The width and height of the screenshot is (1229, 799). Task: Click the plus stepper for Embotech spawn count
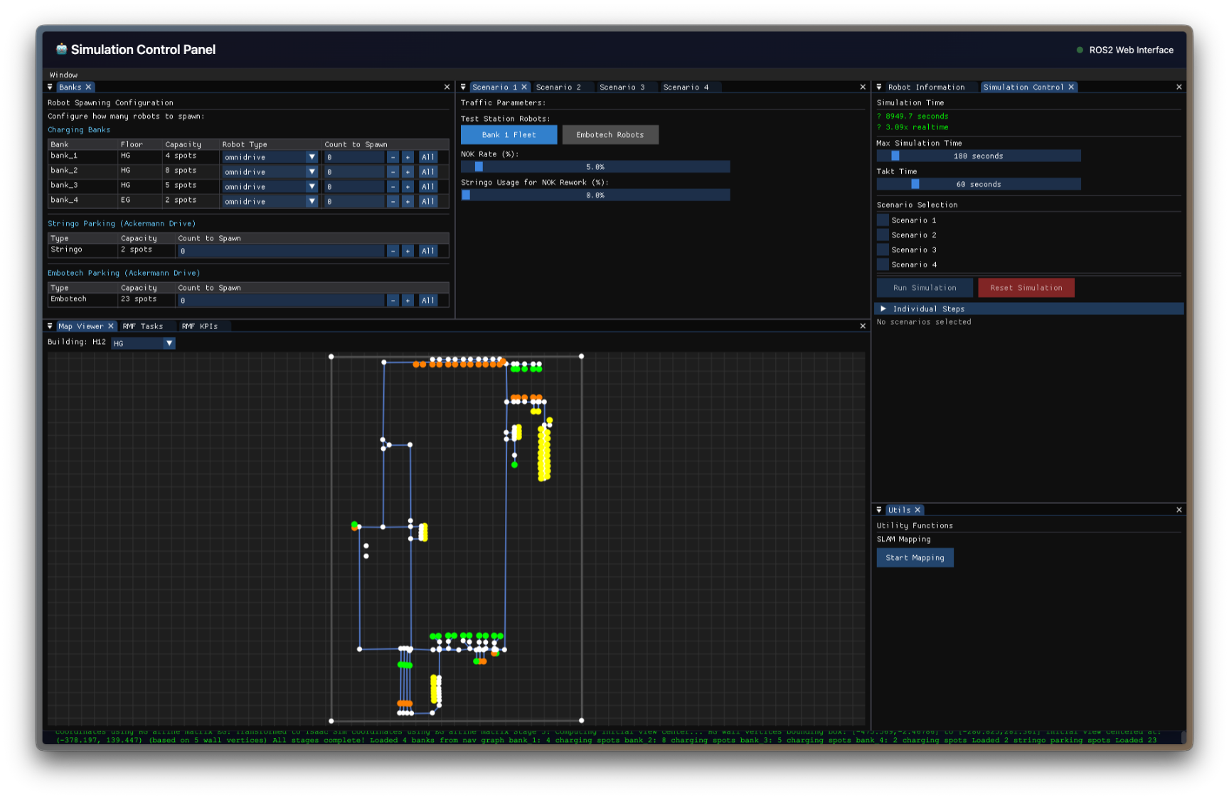[408, 301]
